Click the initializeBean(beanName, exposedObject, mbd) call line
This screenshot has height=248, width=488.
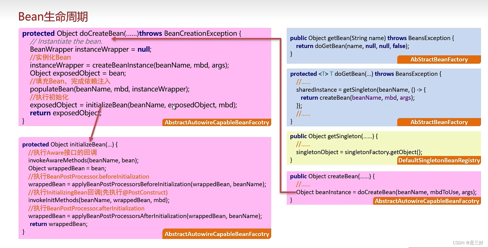pos(133,105)
